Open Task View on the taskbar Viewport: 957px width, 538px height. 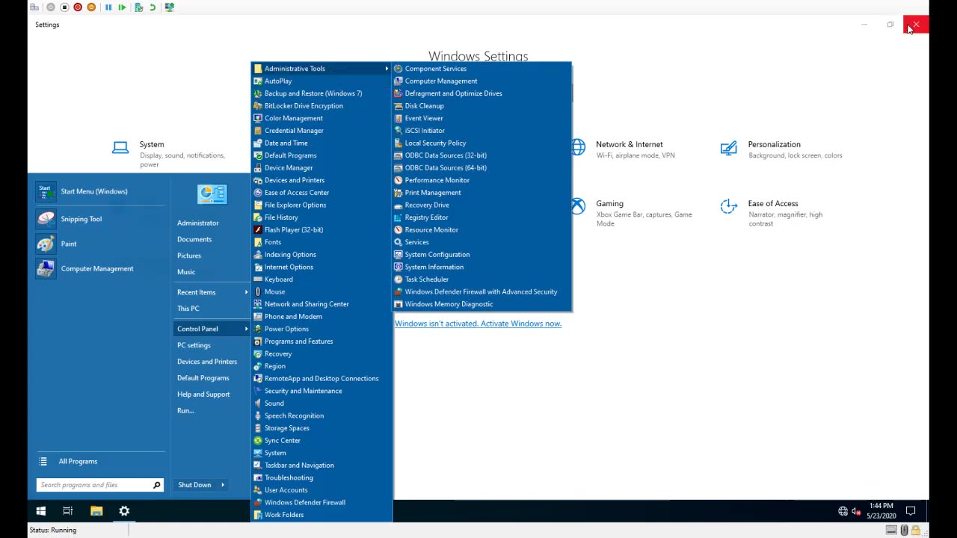click(68, 511)
